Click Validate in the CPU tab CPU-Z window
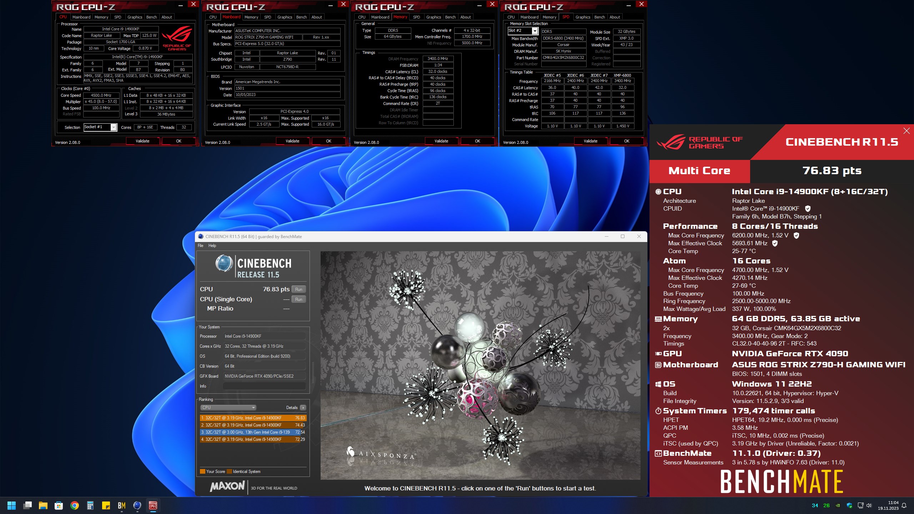Image resolution: width=914 pixels, height=514 pixels. [x=142, y=141]
